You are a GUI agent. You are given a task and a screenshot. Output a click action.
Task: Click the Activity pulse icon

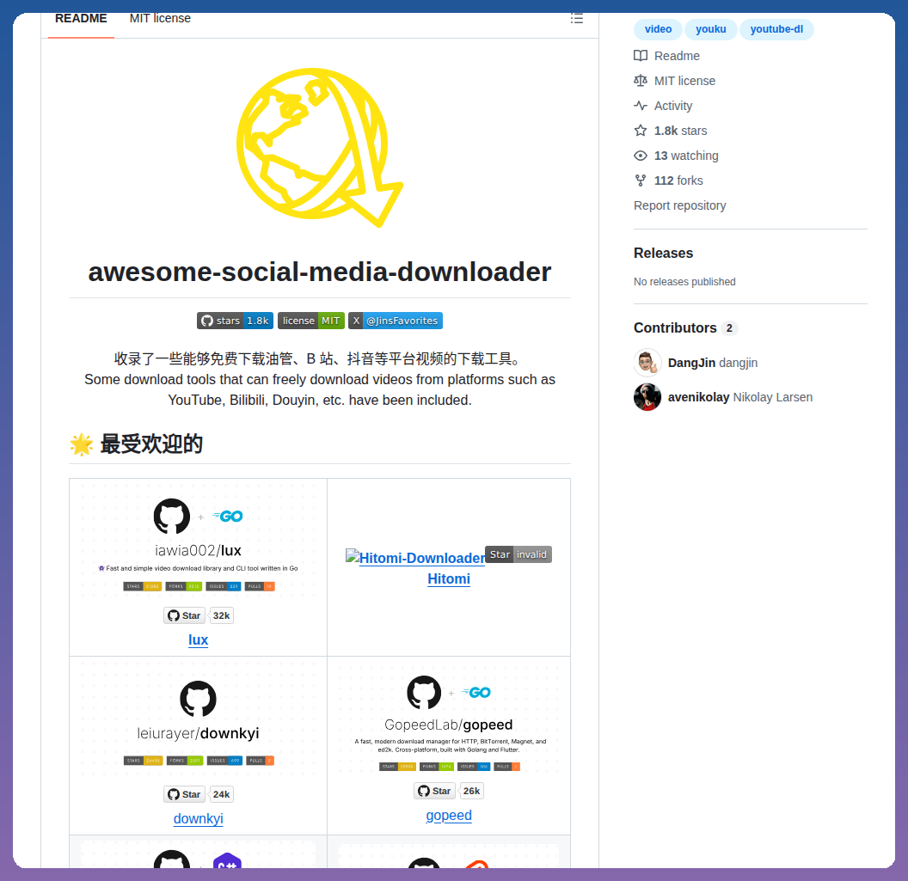pos(641,106)
